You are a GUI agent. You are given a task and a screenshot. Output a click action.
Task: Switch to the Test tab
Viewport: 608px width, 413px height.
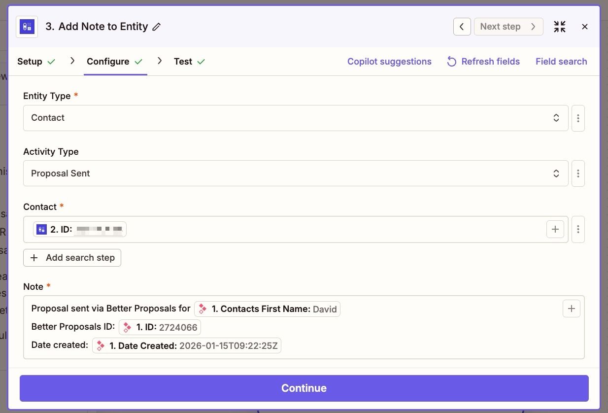(x=183, y=62)
